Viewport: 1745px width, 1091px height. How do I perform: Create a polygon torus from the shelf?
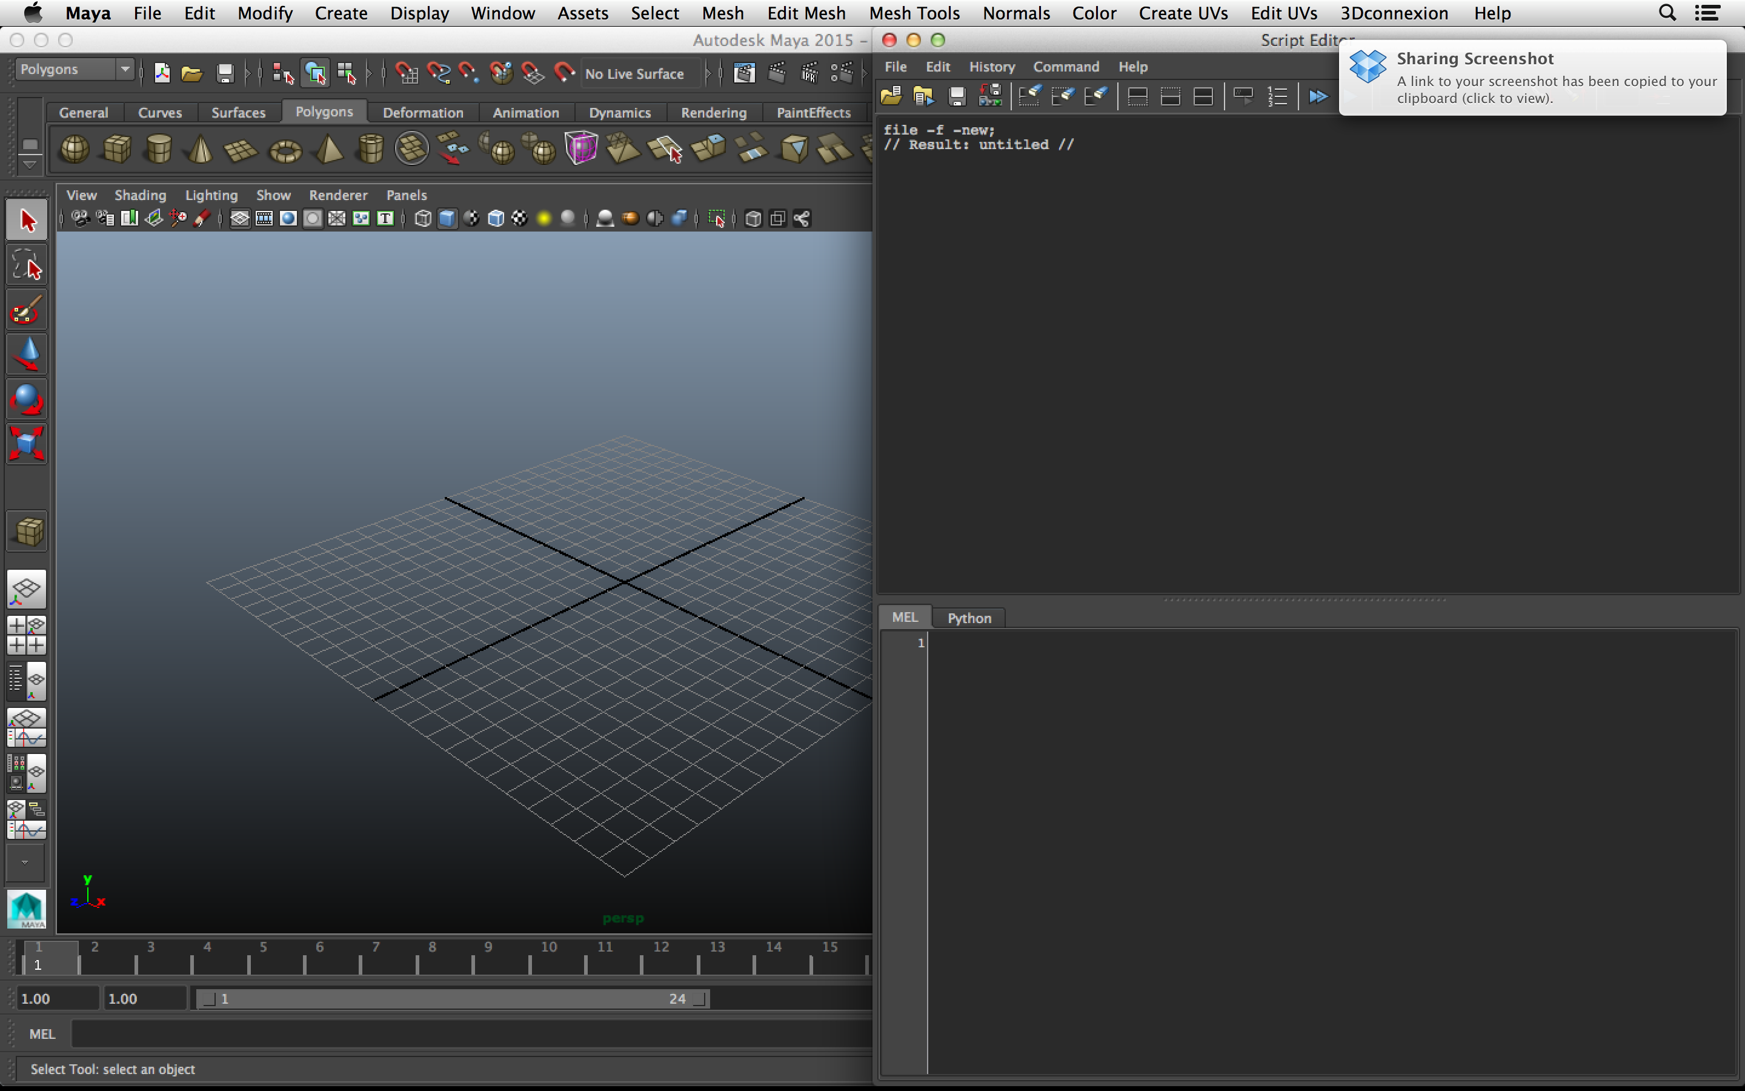tap(285, 151)
